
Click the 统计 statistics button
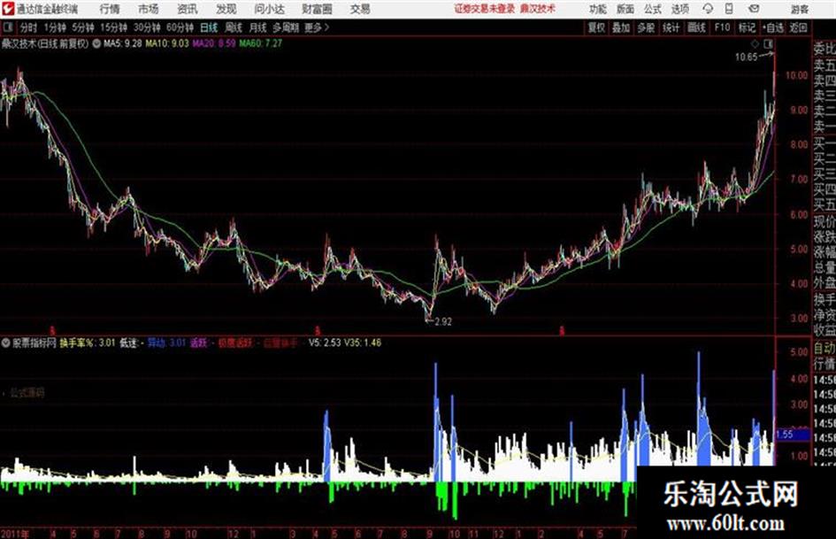[671, 27]
